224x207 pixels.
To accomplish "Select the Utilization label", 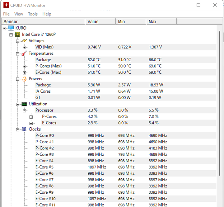I will 38,104.
